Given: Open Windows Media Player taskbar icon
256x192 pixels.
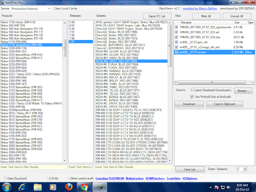Looking at the screenshot, I should [x=53, y=187].
